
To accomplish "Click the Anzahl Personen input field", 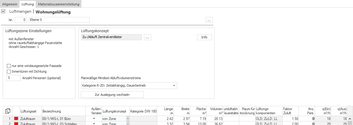I will 14,78.
